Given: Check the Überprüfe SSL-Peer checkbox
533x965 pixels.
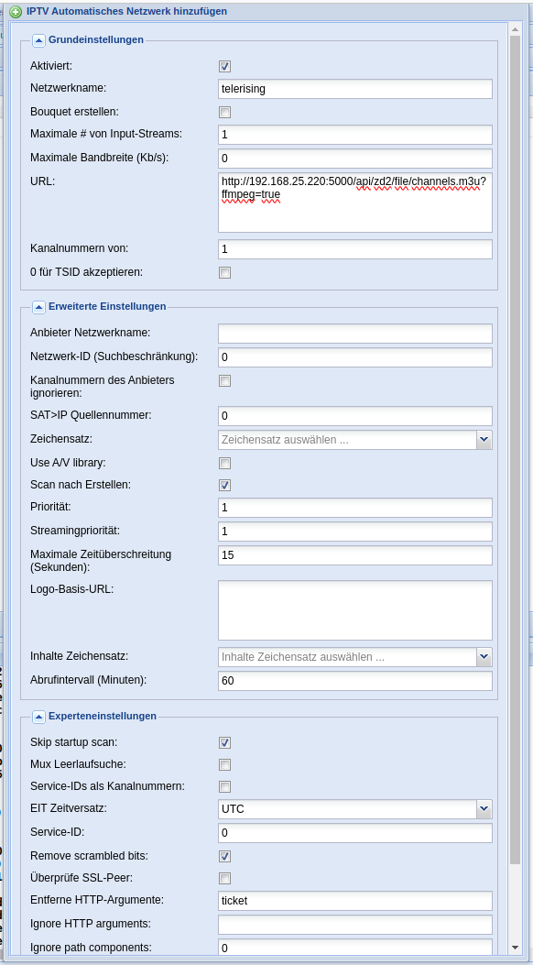Looking at the screenshot, I should click(225, 878).
